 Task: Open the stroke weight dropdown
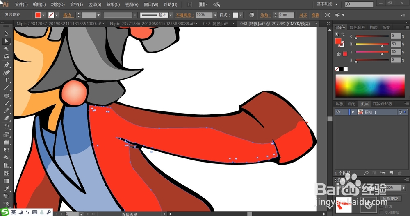pyautogui.click(x=98, y=15)
